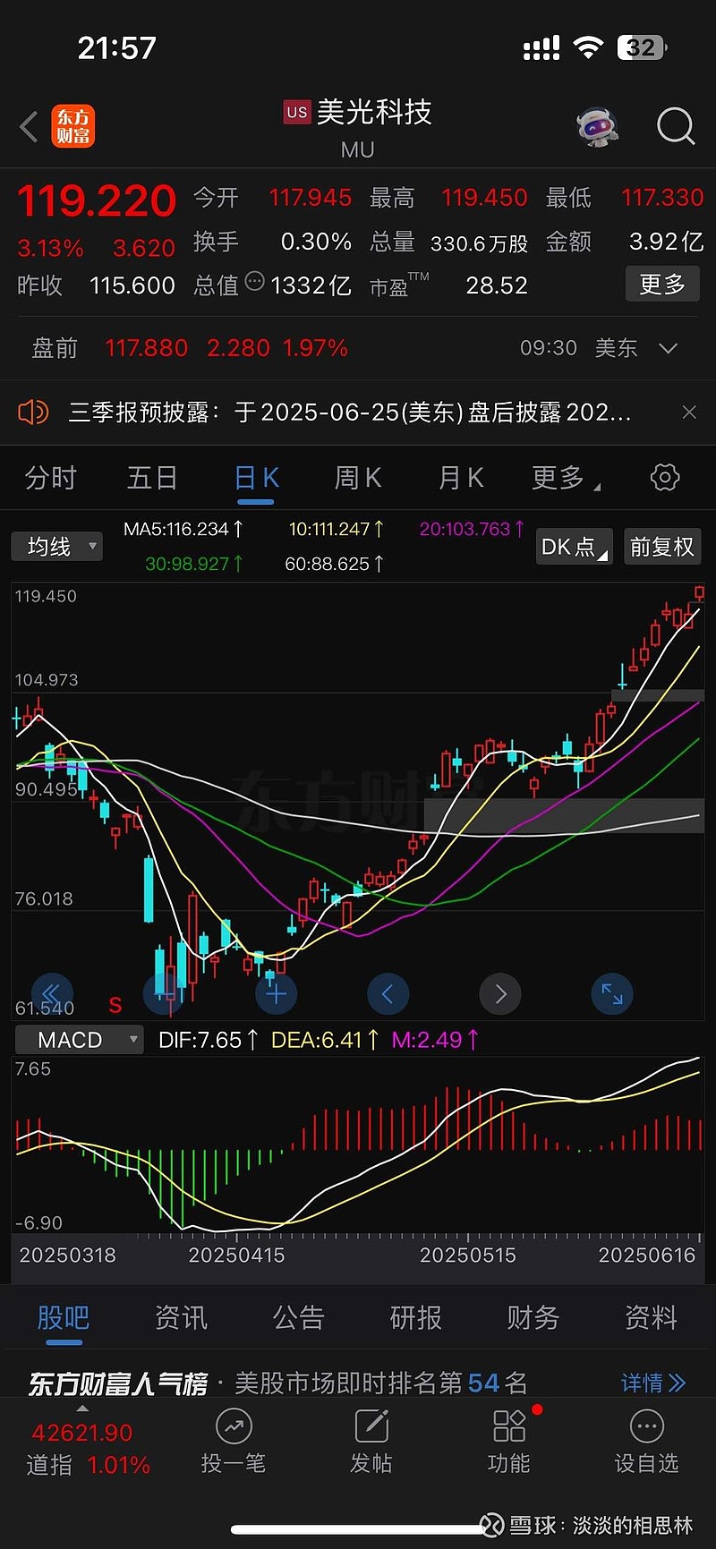This screenshot has width=716, height=1549.
Task: Tap the 道指 42621.90 index ticker
Action: tap(88, 1449)
